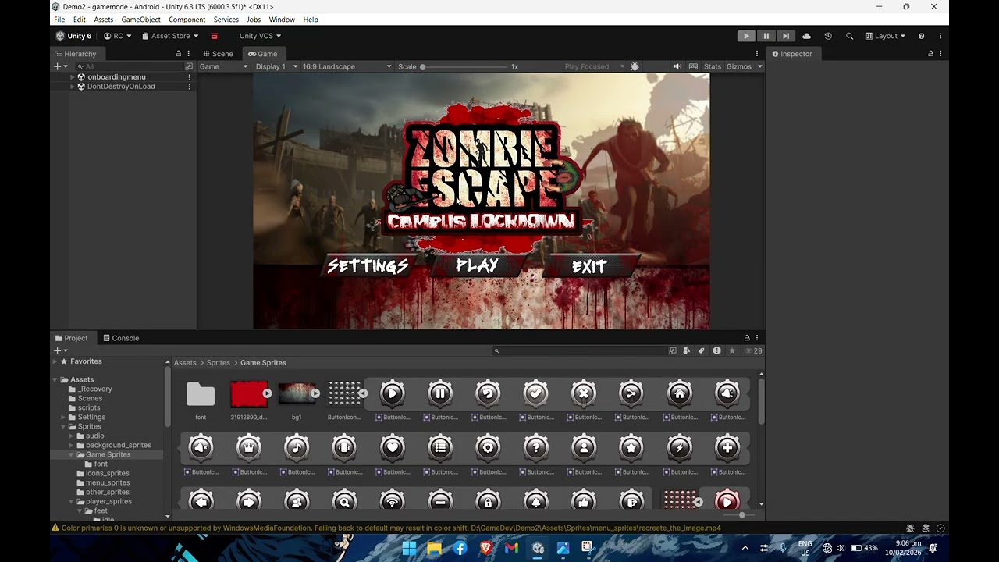
Task: Open Brave browser from the taskbar
Action: pos(485,548)
